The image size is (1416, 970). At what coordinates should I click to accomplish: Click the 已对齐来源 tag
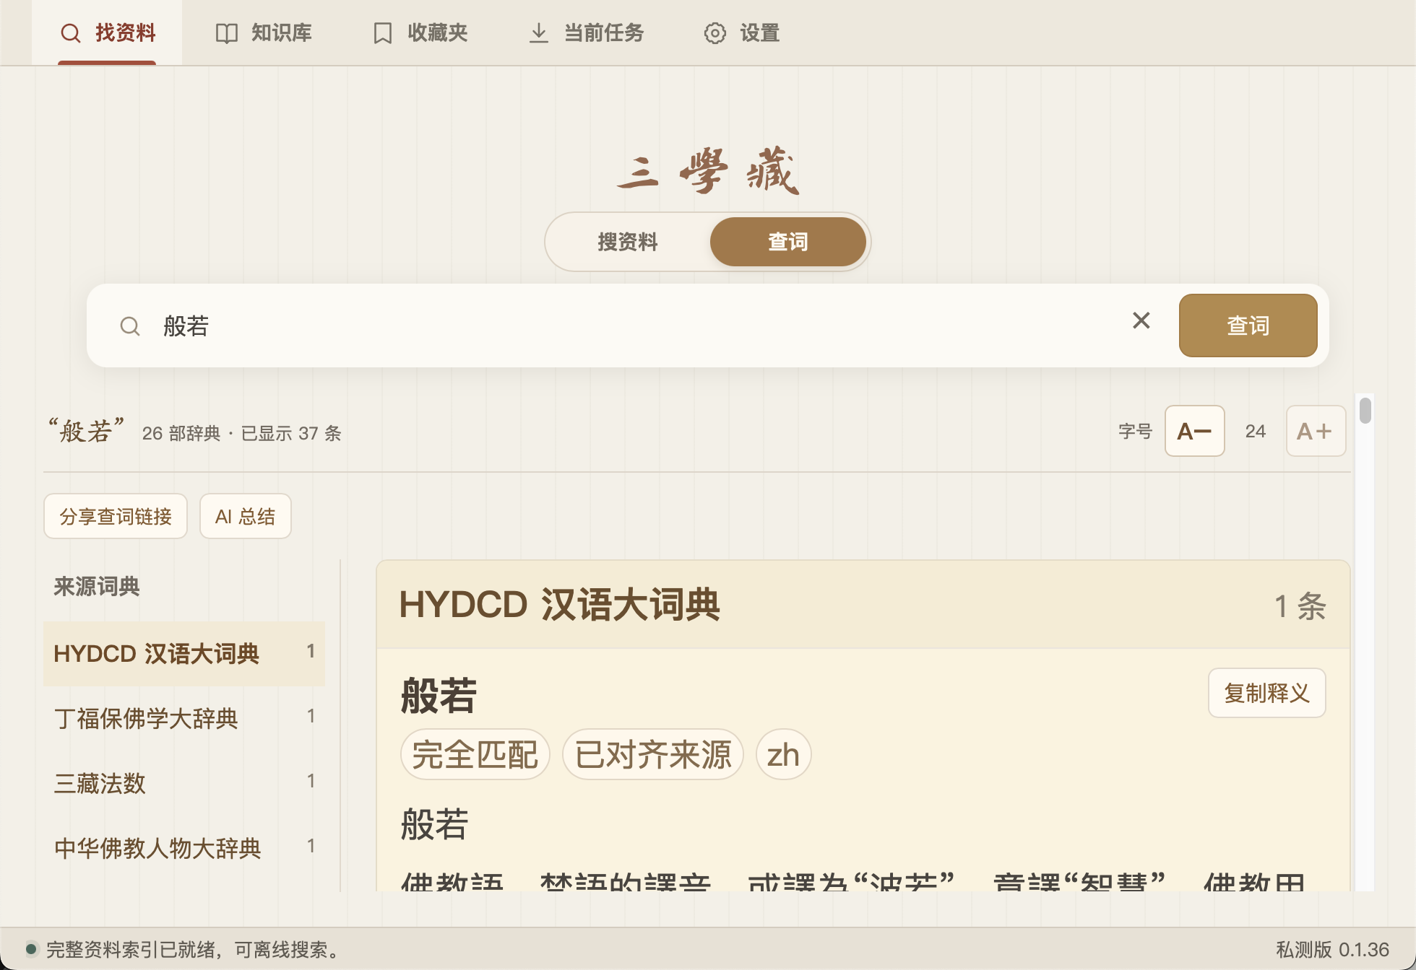653,754
